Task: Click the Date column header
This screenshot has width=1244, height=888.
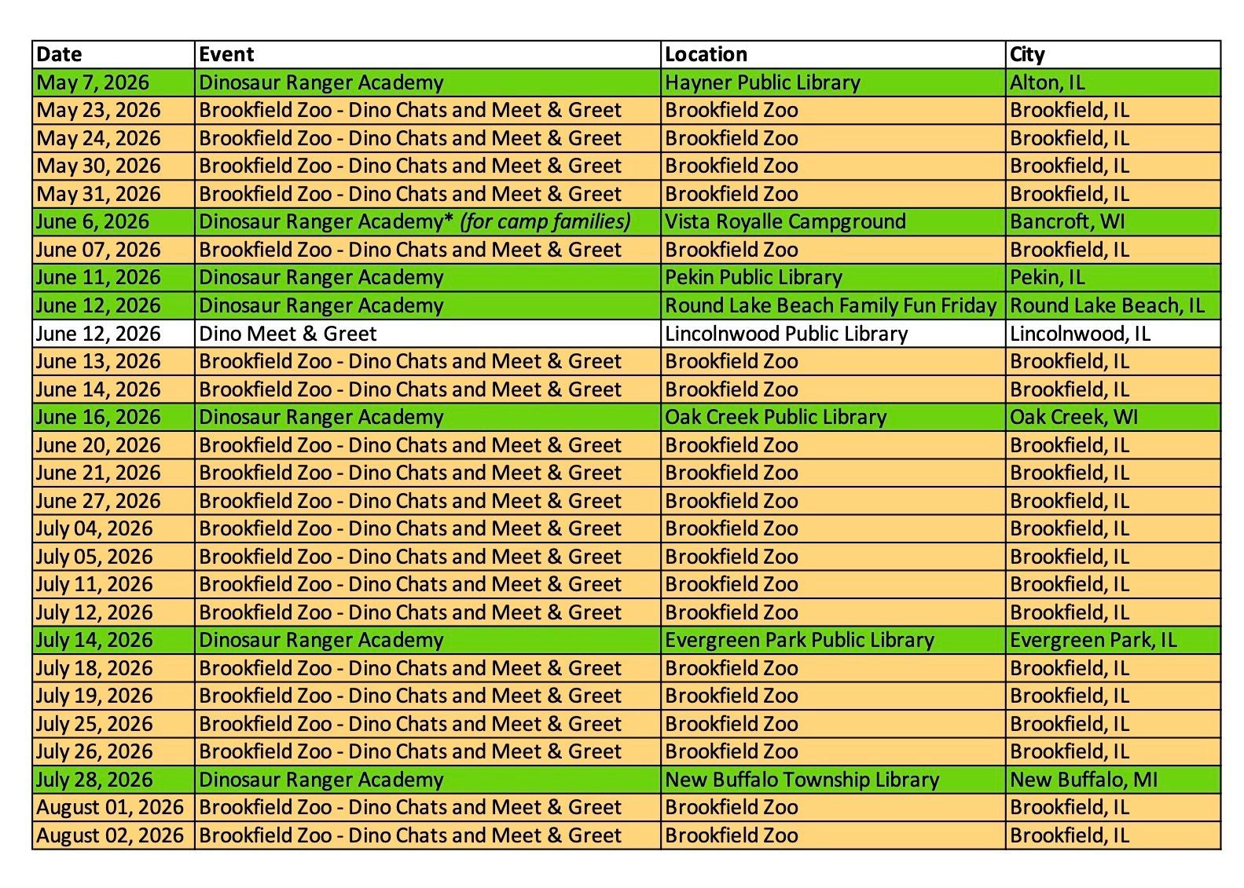Action: 113,54
